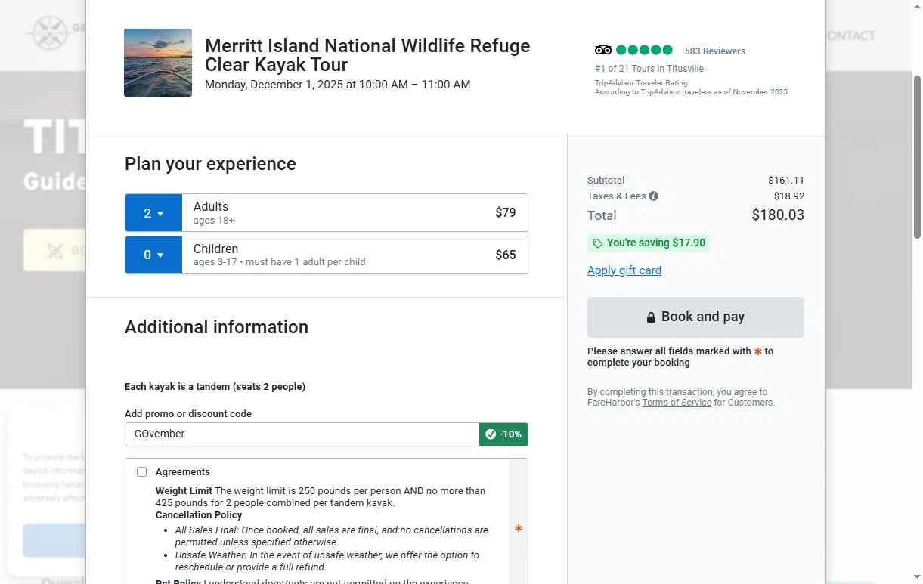The height and width of the screenshot is (584, 923).
Task: Click the TripAdvisor owl logo icon
Action: click(603, 51)
